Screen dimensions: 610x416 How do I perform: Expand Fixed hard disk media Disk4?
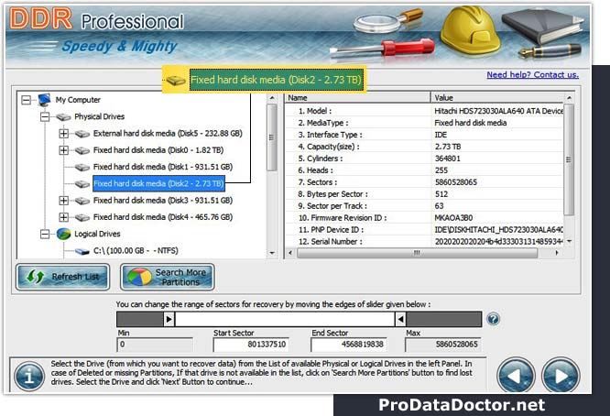coord(64,217)
